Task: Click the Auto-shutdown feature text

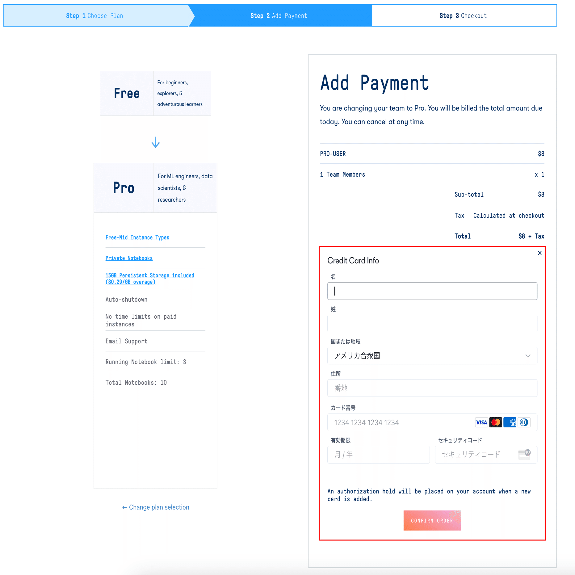Action: [x=127, y=300]
